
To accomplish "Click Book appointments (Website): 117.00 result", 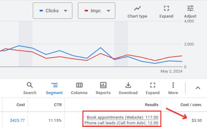I will 122,117.
